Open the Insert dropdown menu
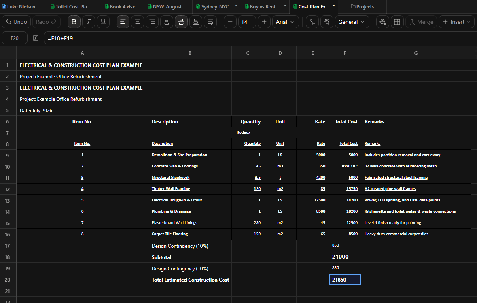 coord(456,22)
